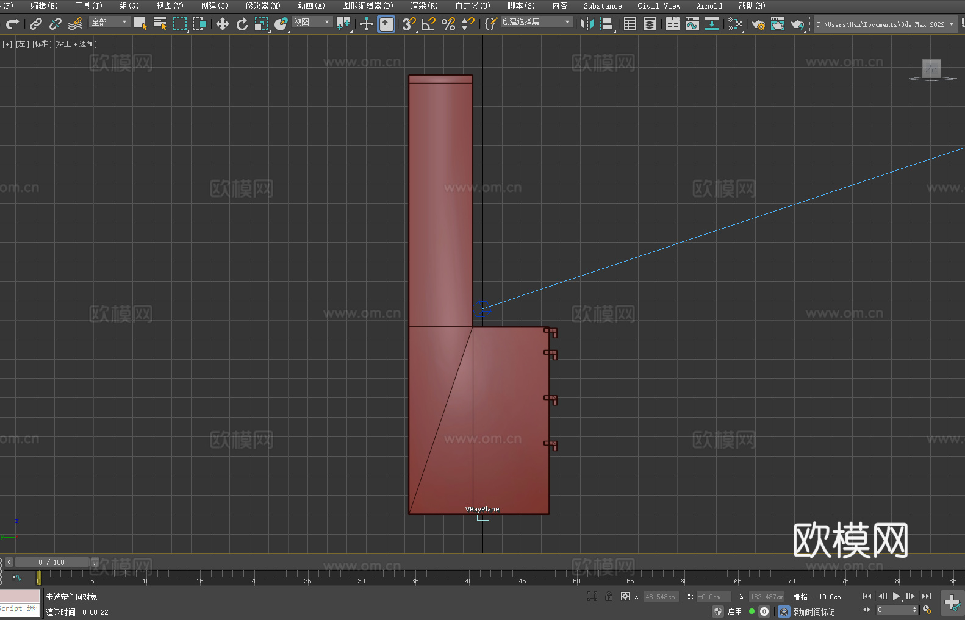Click the Redo arrow icon

tap(12, 24)
